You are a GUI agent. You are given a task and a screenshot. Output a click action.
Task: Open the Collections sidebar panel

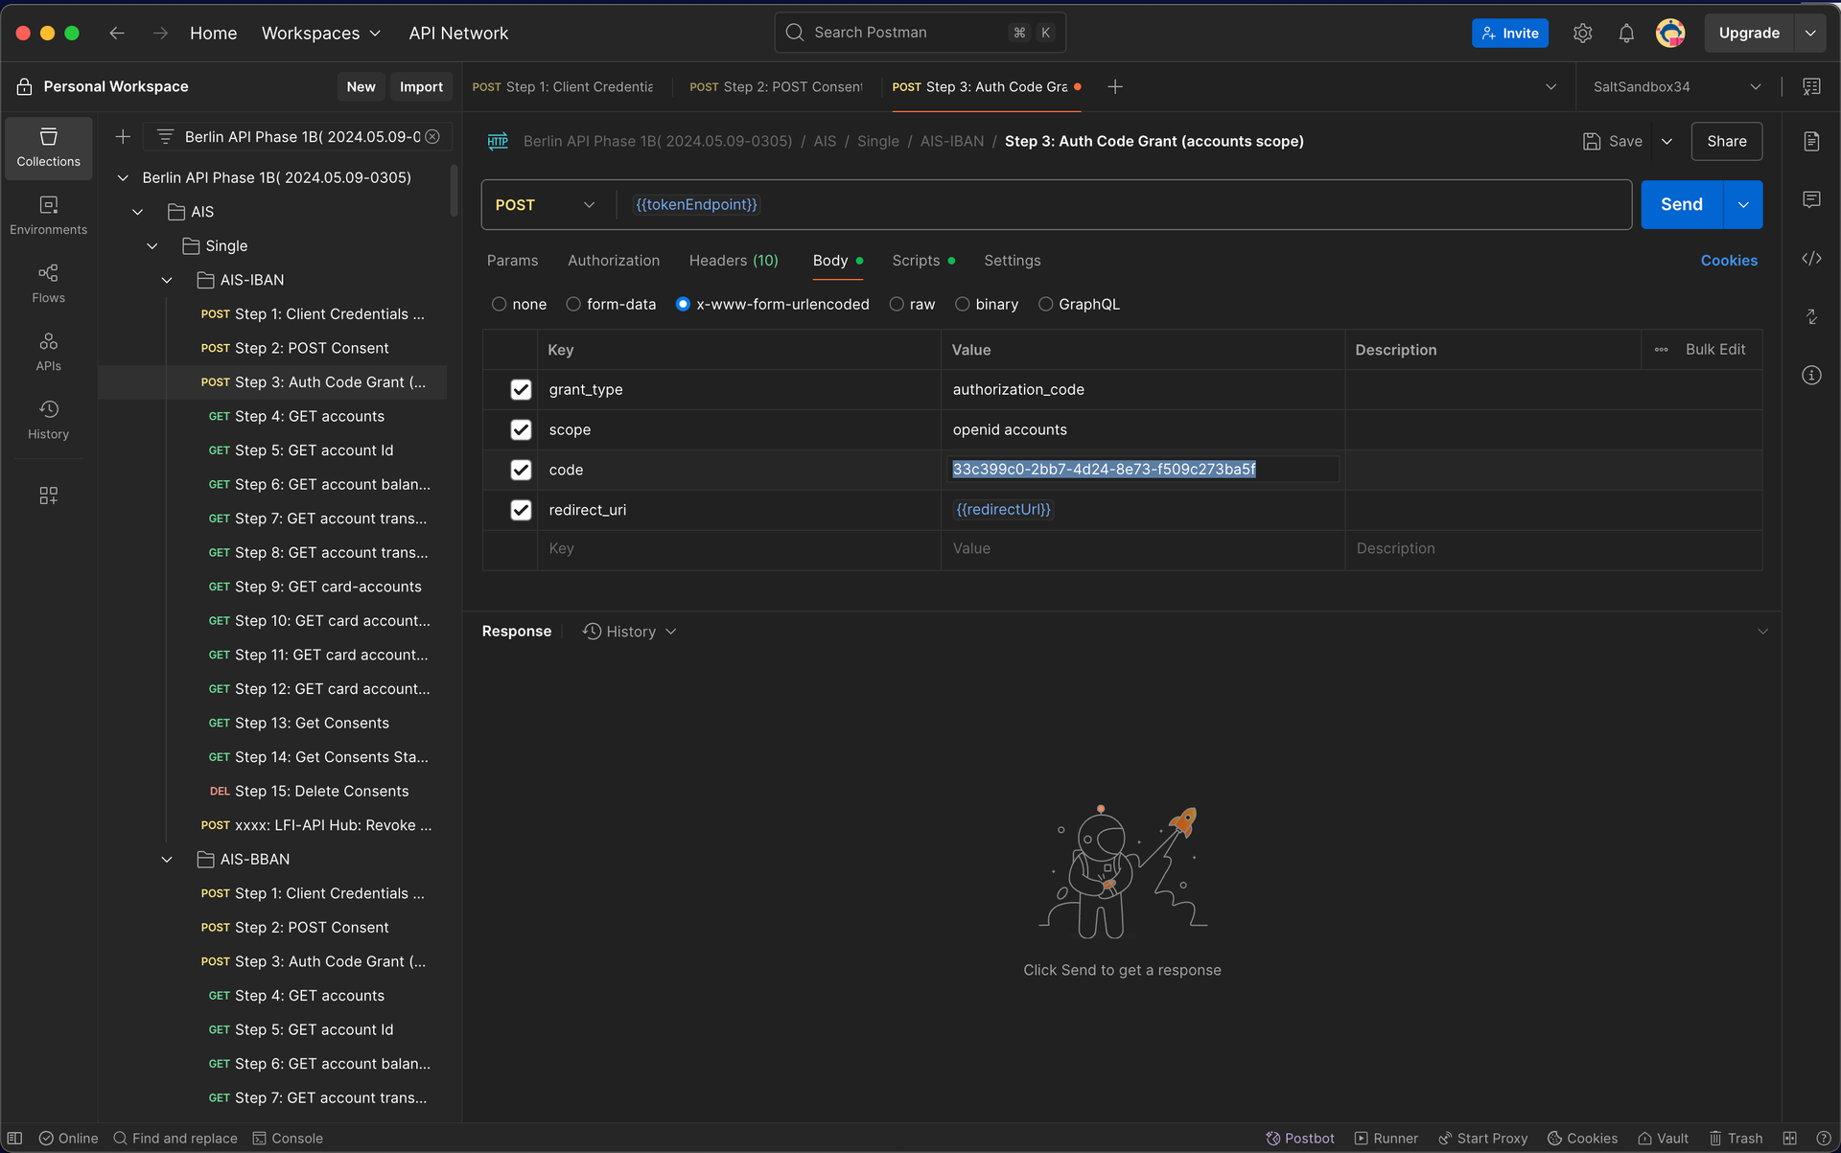[48, 148]
